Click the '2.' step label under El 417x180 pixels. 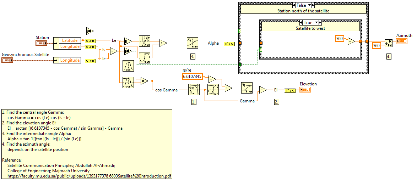coord(277,102)
